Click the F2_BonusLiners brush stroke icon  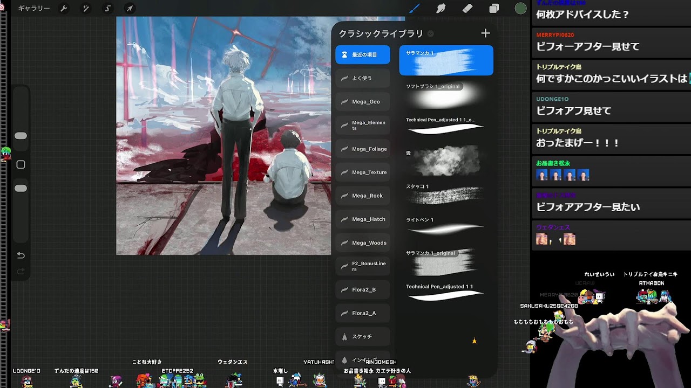click(344, 266)
